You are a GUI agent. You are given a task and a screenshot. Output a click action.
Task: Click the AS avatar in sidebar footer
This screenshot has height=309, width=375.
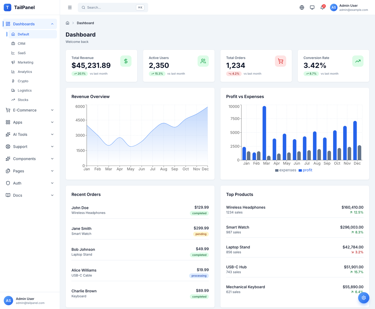tap(8, 301)
